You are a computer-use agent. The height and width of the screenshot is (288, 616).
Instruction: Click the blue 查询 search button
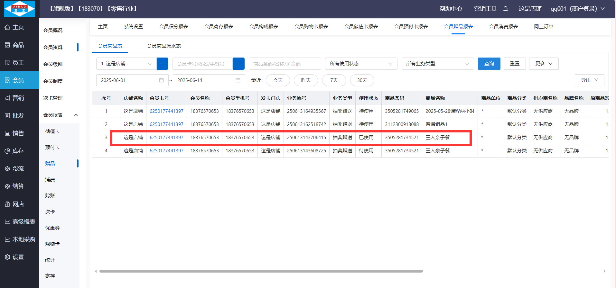(x=489, y=64)
